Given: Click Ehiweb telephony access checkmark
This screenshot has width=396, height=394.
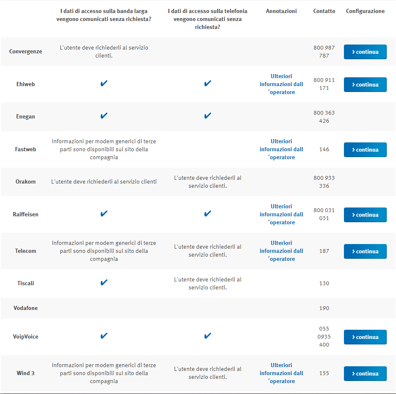Looking at the screenshot, I should [x=207, y=84].
